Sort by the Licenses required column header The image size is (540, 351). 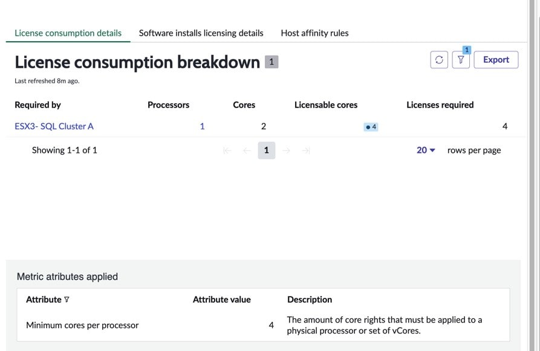click(440, 105)
